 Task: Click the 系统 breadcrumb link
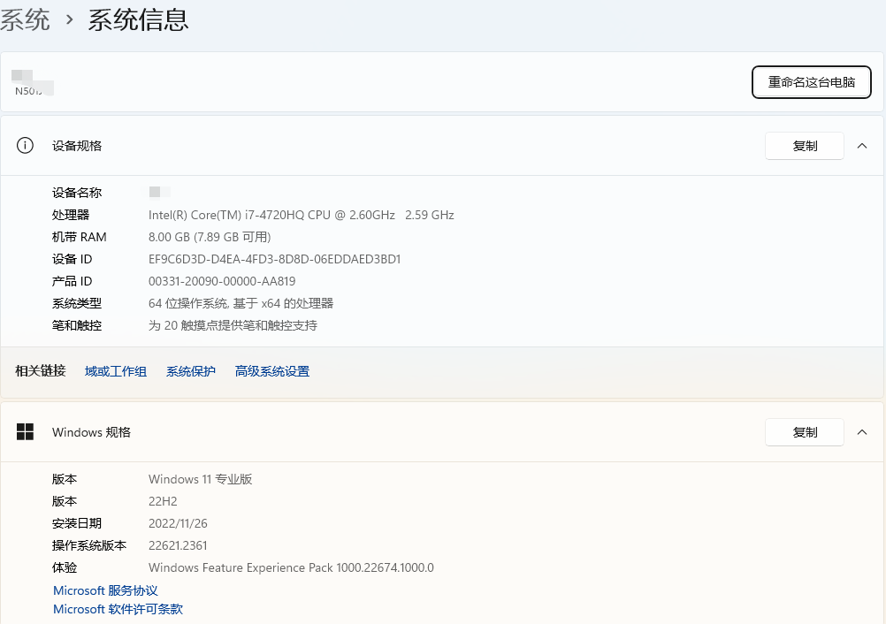click(25, 20)
